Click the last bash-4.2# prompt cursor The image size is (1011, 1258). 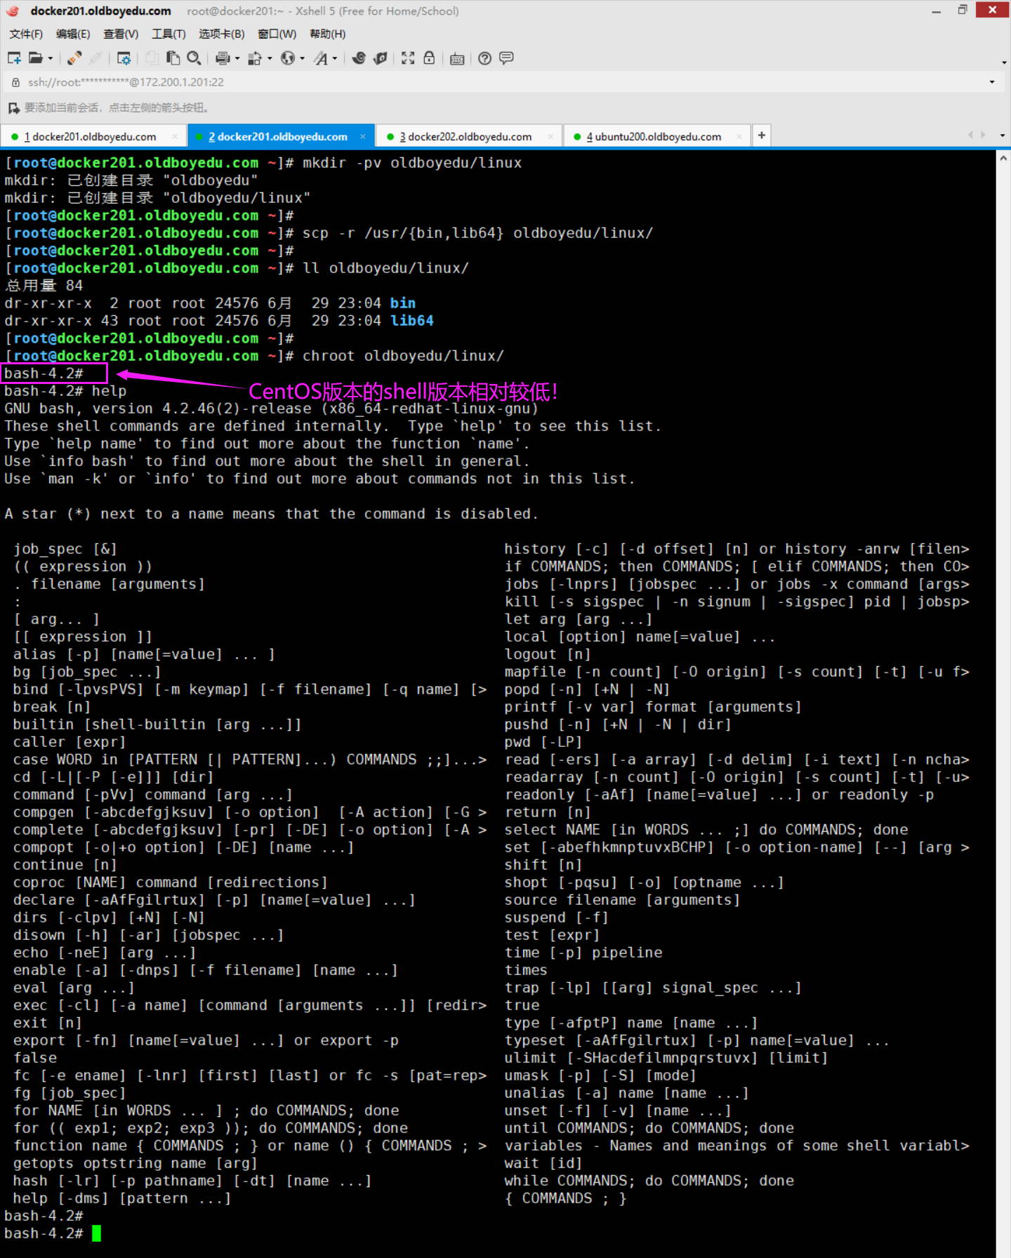click(x=96, y=1233)
